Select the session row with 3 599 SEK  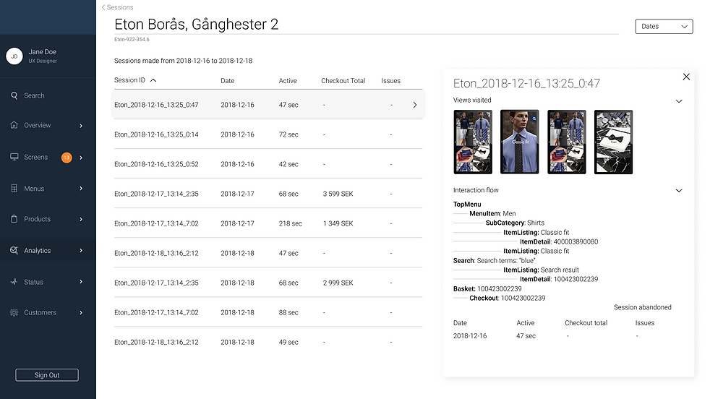[268, 194]
